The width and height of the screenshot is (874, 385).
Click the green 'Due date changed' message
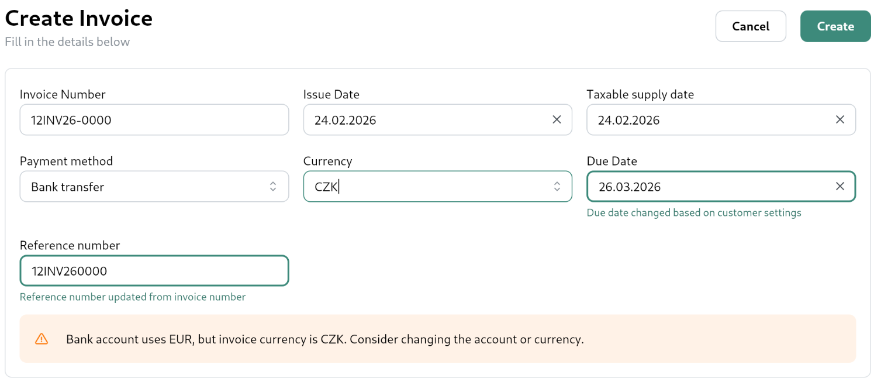[x=694, y=212]
